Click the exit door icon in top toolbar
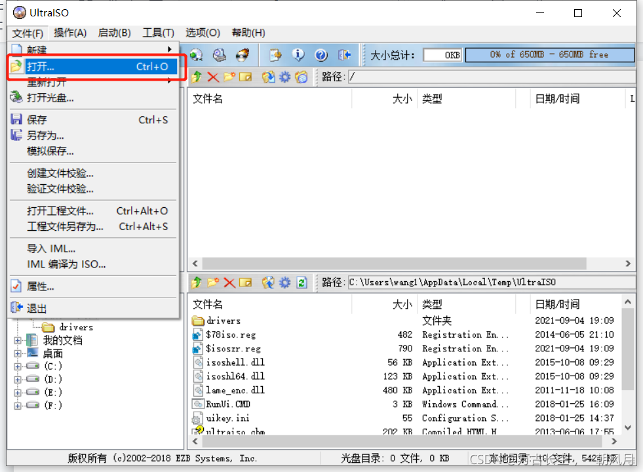Image resolution: width=643 pixels, height=472 pixels. [x=344, y=55]
